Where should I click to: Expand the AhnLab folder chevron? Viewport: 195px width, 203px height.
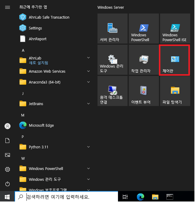[x=88, y=58]
